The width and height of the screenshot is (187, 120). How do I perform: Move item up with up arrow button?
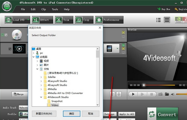point(112,94)
